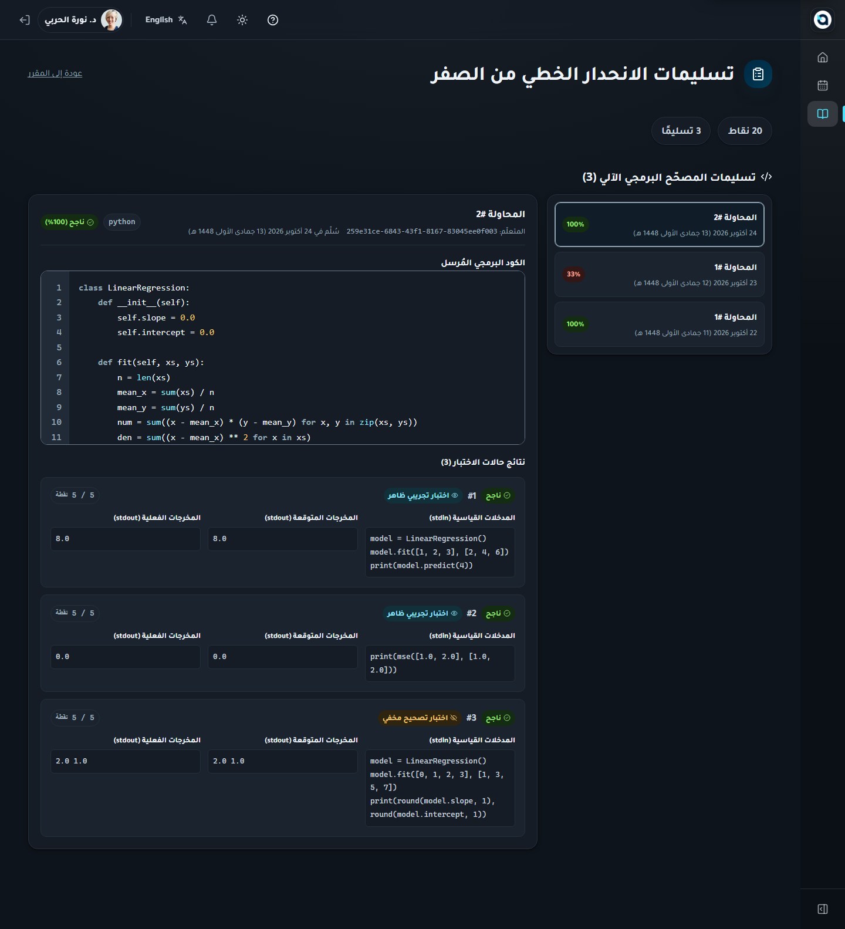Click the اختبار تجريبي ظاهر tag on test #1
This screenshot has width=845, height=929.
click(422, 496)
